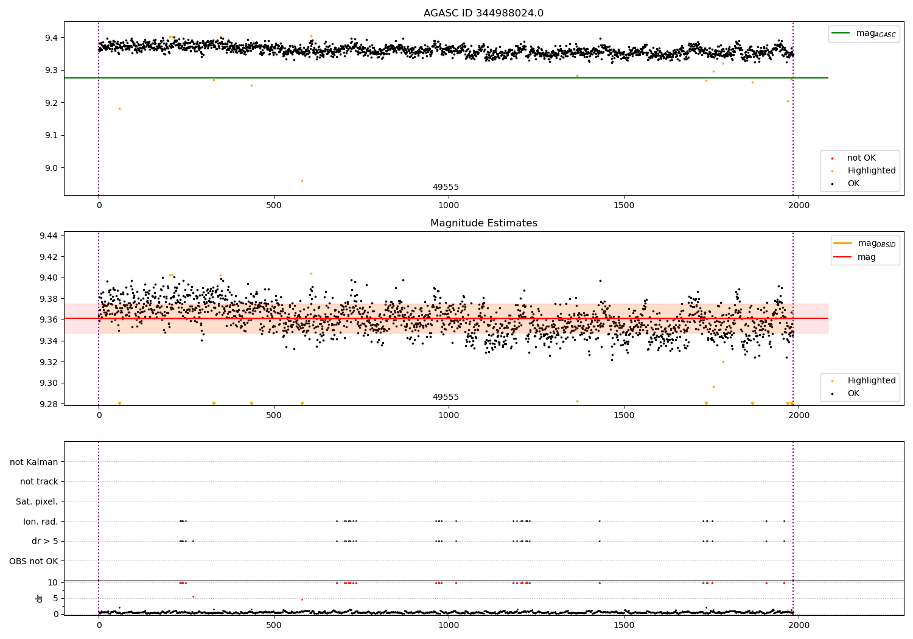Select the mag OBSID legend label

[x=877, y=243]
